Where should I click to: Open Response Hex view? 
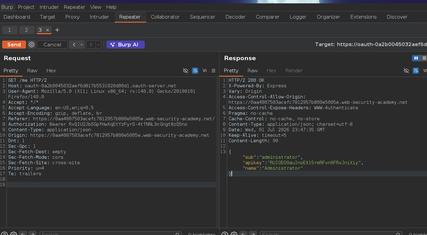pos(272,70)
